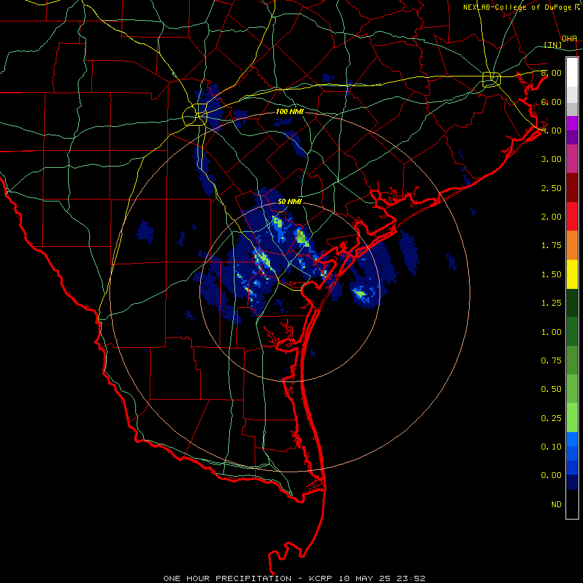The width and height of the screenshot is (583, 583).
Task: Click the NEXLAB-College of DuPage credit text
Action: [x=521, y=7]
